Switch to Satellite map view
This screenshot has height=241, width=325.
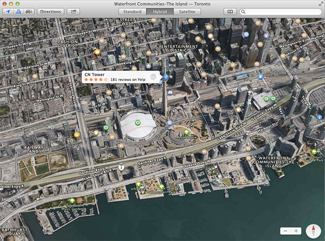click(187, 12)
